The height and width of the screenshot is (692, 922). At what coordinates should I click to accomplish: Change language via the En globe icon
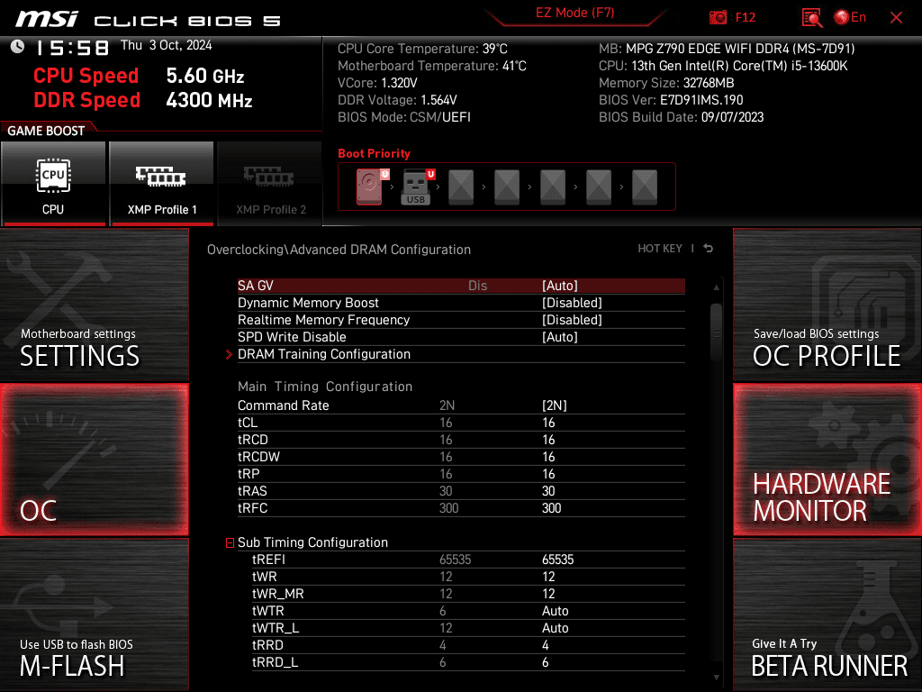coord(850,18)
